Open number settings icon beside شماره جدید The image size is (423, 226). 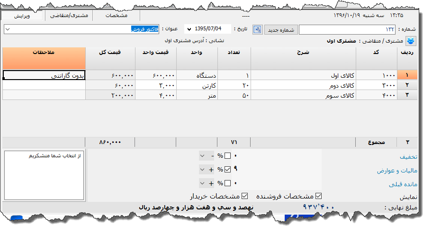coord(257,30)
